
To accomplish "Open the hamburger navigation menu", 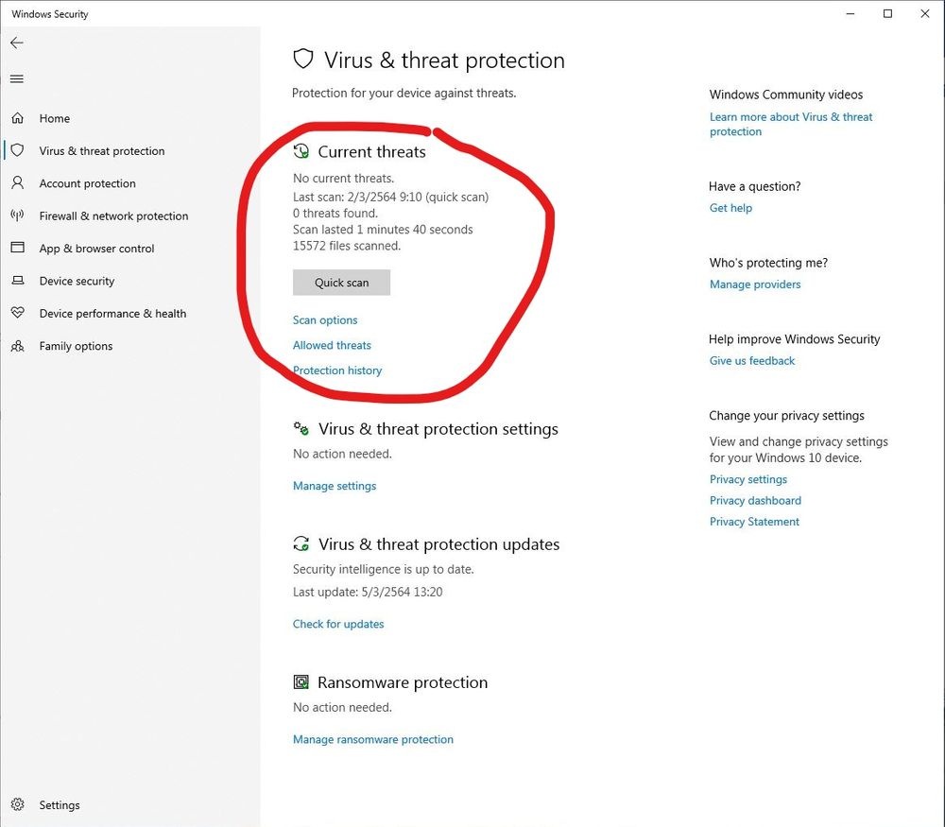I will tap(16, 78).
